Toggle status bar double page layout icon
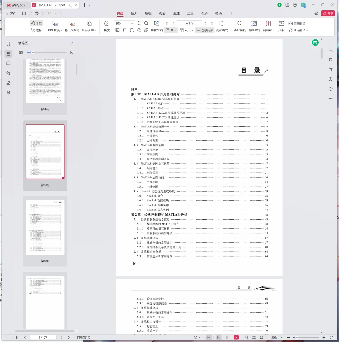 (226, 337)
